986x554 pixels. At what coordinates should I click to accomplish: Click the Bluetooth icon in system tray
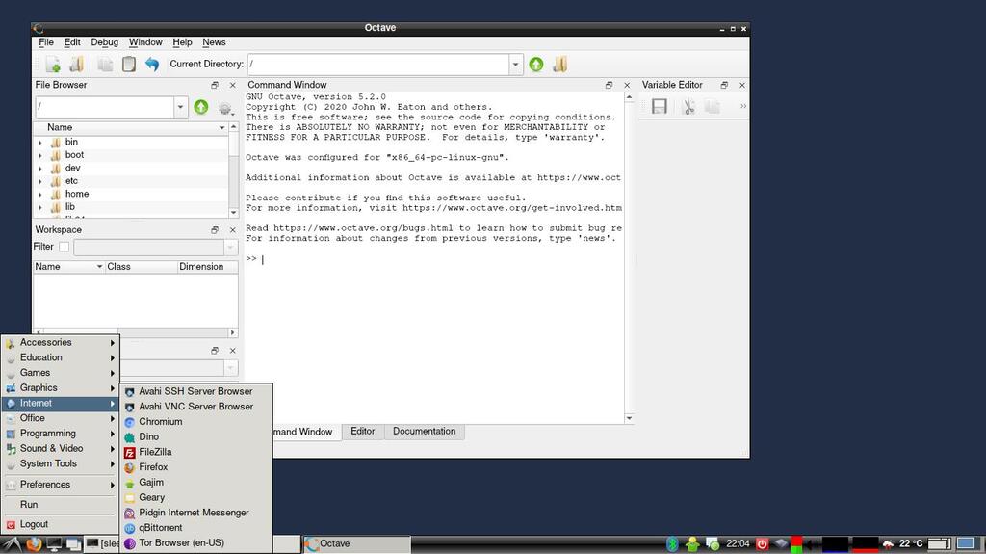coord(673,544)
